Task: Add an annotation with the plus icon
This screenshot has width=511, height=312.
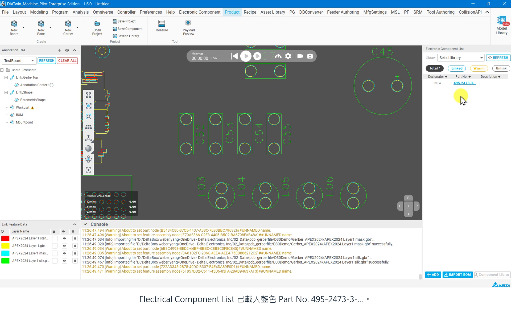Action: pos(59,50)
